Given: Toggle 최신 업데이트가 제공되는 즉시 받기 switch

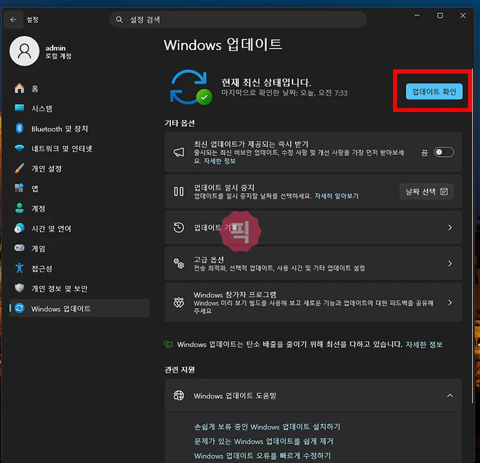Looking at the screenshot, I should 444,152.
